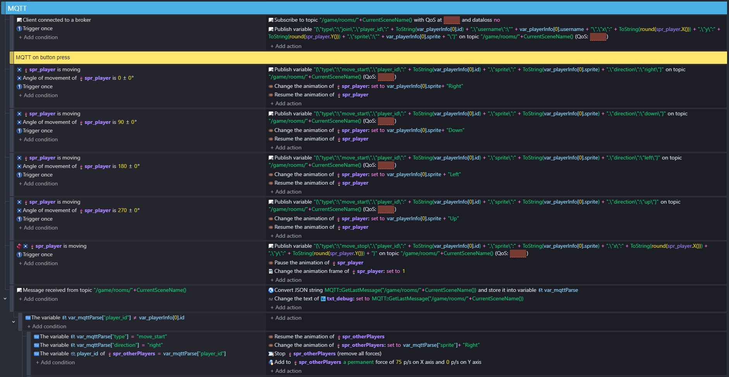Select Angle of movement icon for 270° condition

(19, 211)
